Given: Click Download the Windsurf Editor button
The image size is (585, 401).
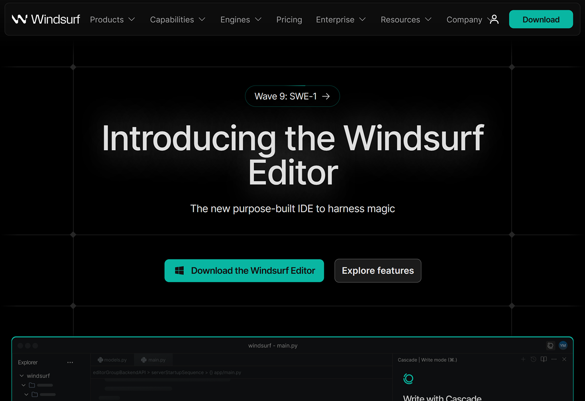Looking at the screenshot, I should [x=244, y=271].
